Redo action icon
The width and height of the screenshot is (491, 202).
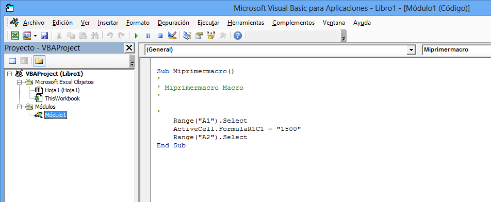click(x=121, y=36)
